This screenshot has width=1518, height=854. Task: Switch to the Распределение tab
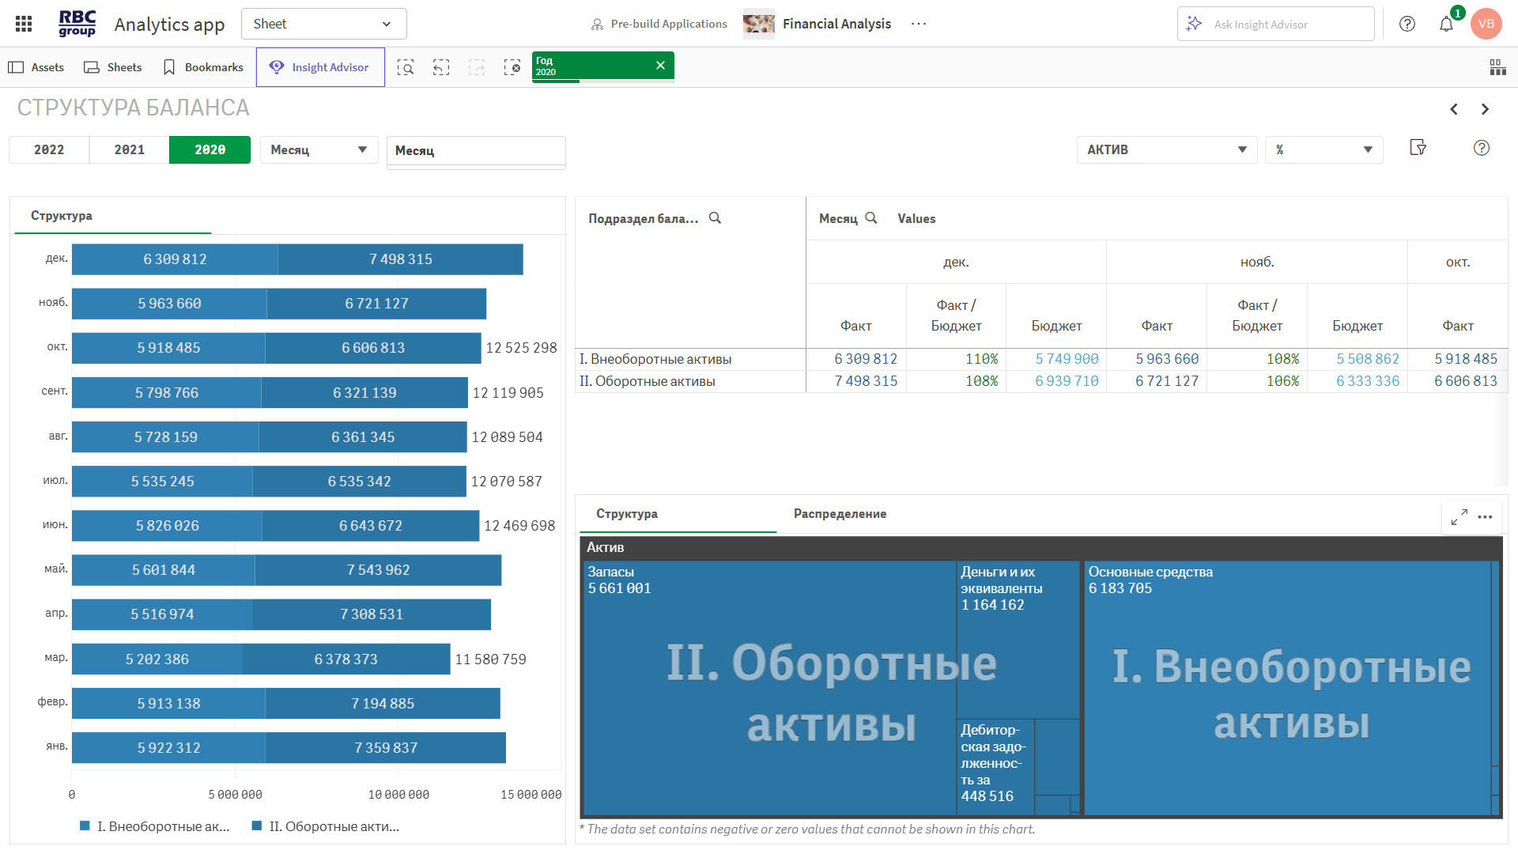tap(840, 514)
